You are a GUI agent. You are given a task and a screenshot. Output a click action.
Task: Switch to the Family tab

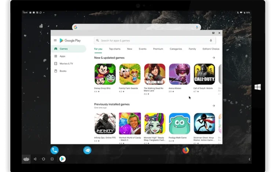192,49
